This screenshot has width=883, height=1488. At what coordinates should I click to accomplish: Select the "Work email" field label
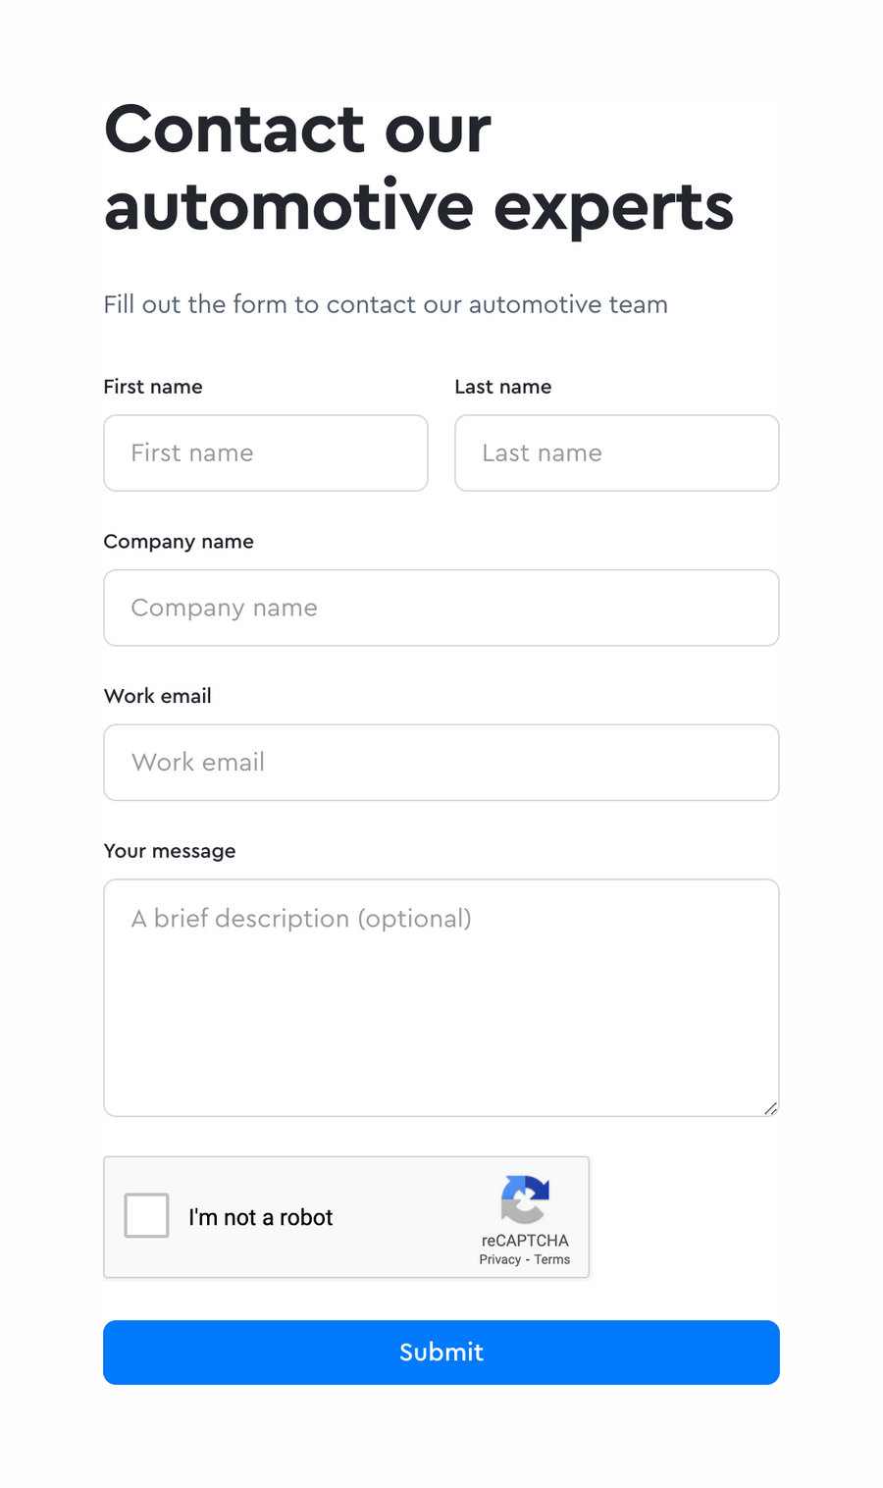(157, 696)
